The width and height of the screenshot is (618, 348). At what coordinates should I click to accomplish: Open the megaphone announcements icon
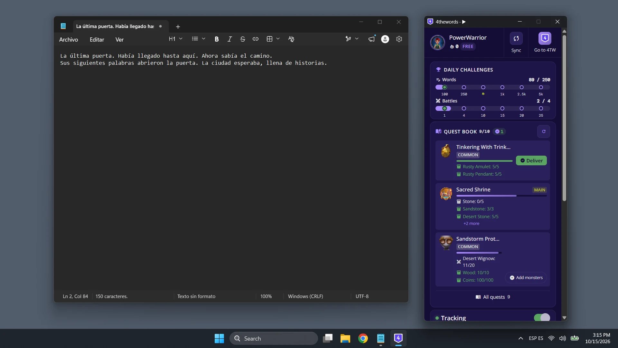(371, 39)
